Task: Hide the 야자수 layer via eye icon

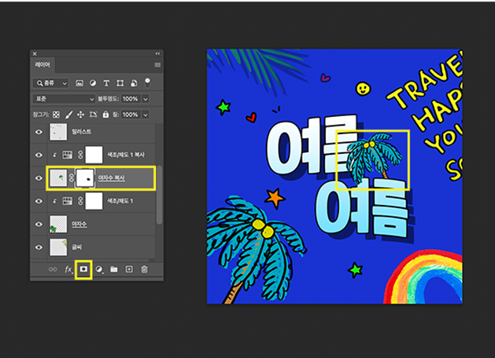Action: 39,225
